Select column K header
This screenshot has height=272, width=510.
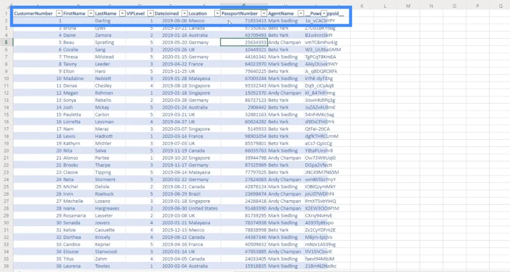click(362, 6)
